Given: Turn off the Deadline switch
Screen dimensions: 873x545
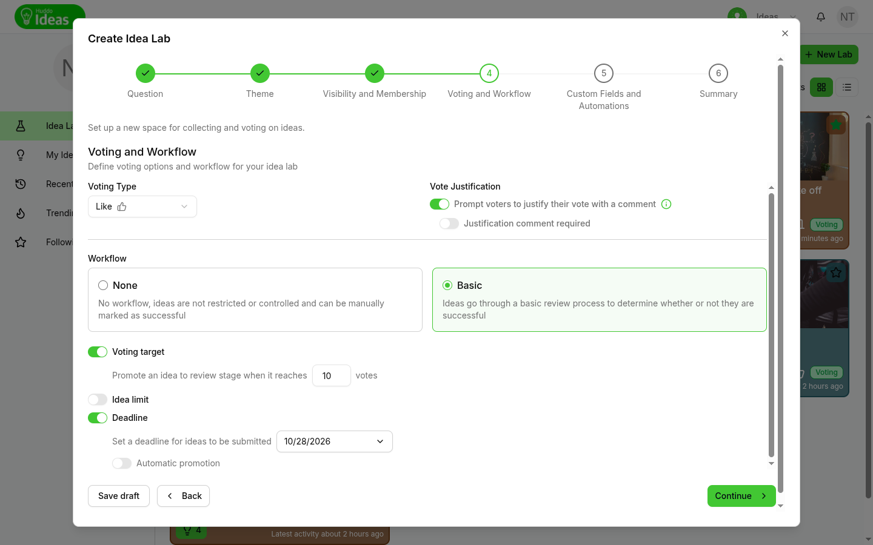Looking at the screenshot, I should pyautogui.click(x=98, y=418).
